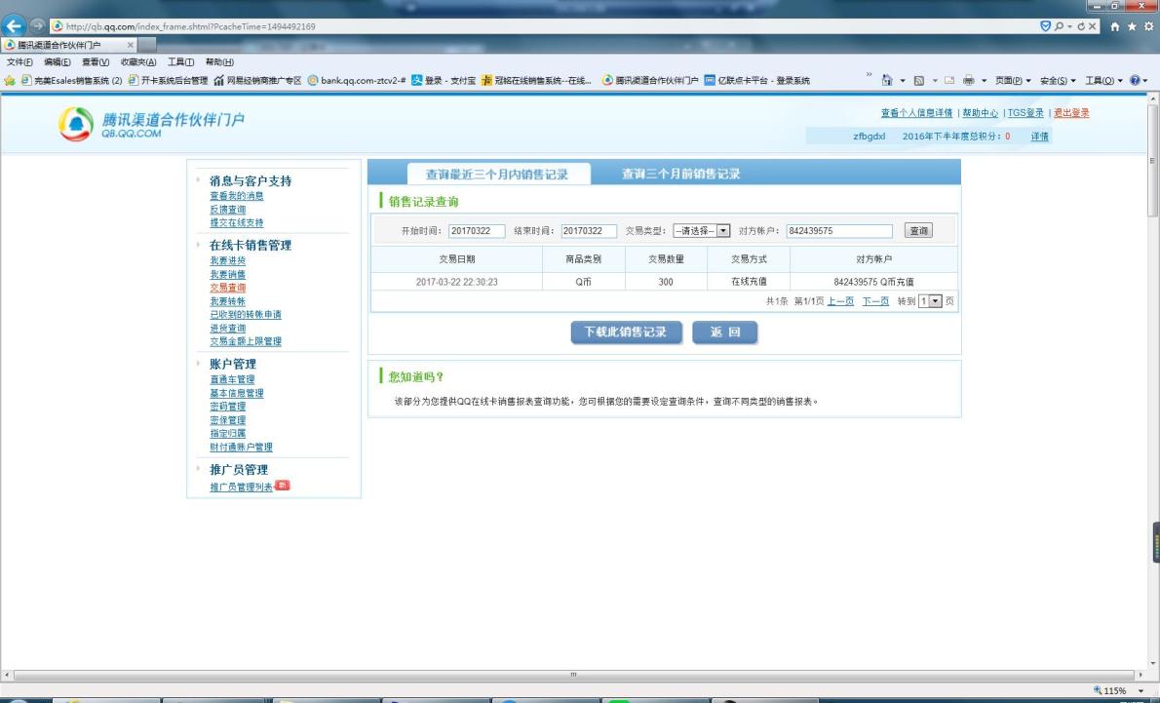Click the favorites bar overflow chevron

(x=869, y=75)
